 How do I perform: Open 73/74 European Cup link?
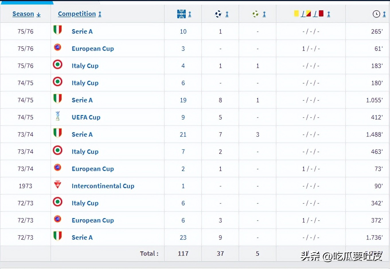pos(93,169)
